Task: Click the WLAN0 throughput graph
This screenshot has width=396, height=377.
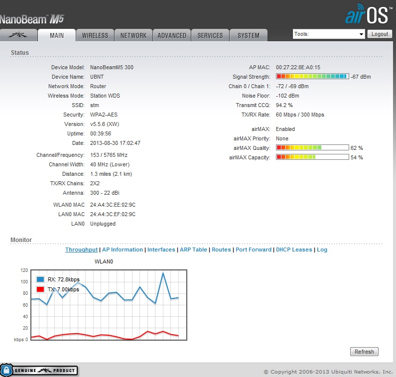Action: point(109,305)
